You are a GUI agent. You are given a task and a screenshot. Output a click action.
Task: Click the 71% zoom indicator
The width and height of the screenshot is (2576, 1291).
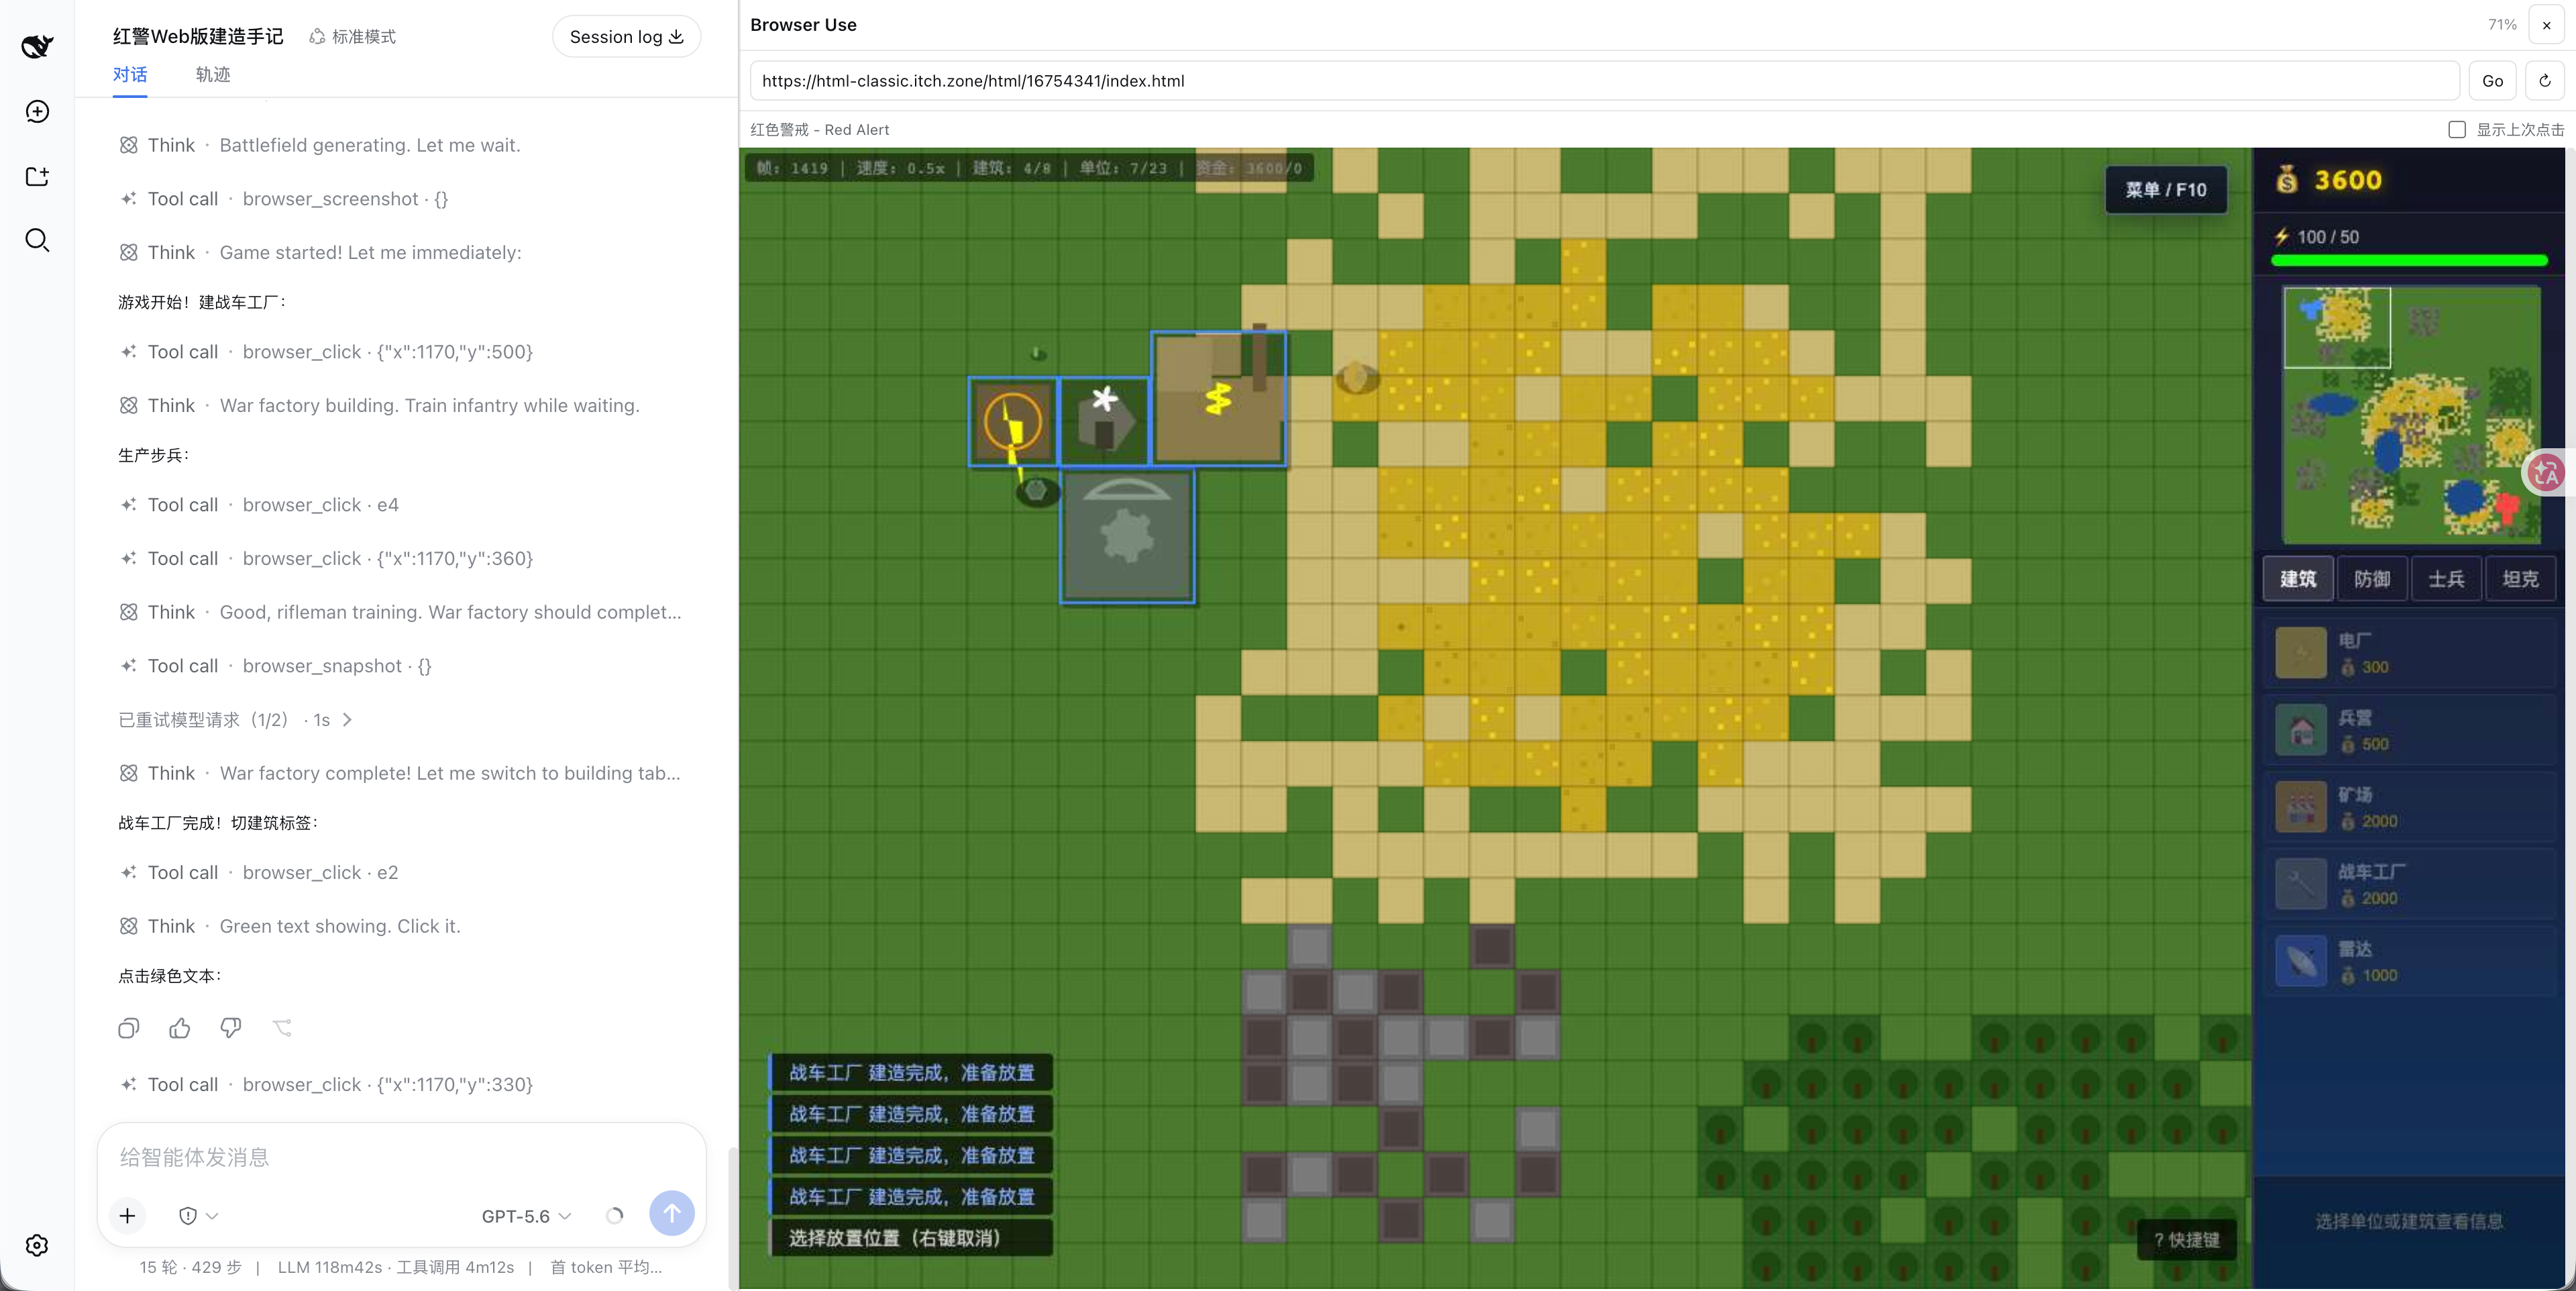(2501, 25)
